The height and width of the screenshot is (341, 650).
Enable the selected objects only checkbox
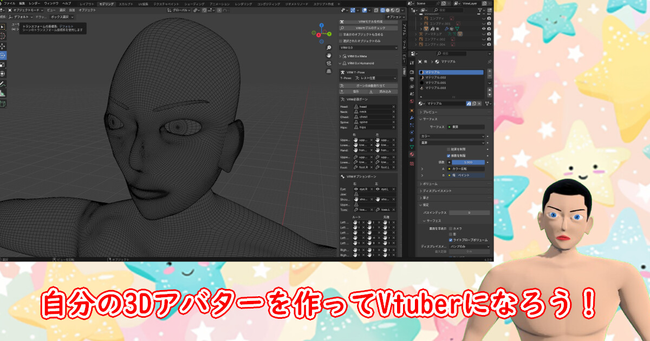(341, 41)
